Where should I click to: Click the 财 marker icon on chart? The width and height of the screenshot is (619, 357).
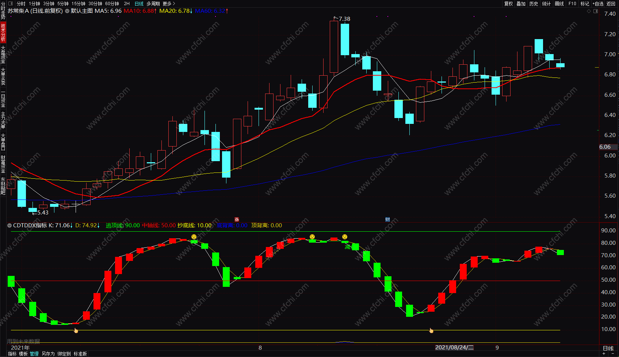(387, 220)
